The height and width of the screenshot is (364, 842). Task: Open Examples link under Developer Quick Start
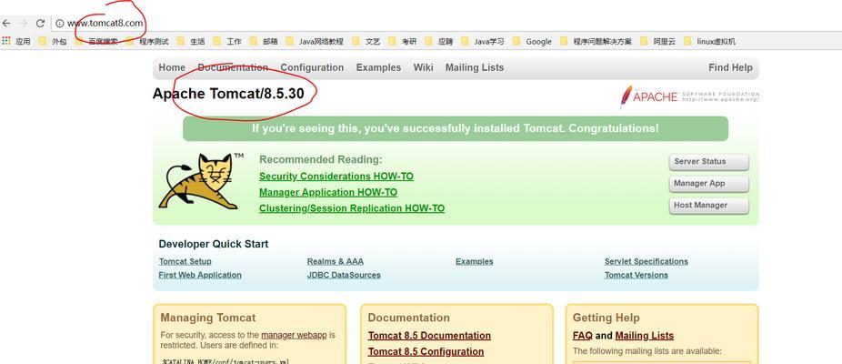[474, 261]
